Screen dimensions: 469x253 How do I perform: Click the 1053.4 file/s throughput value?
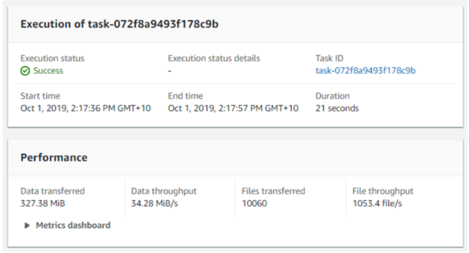(377, 204)
